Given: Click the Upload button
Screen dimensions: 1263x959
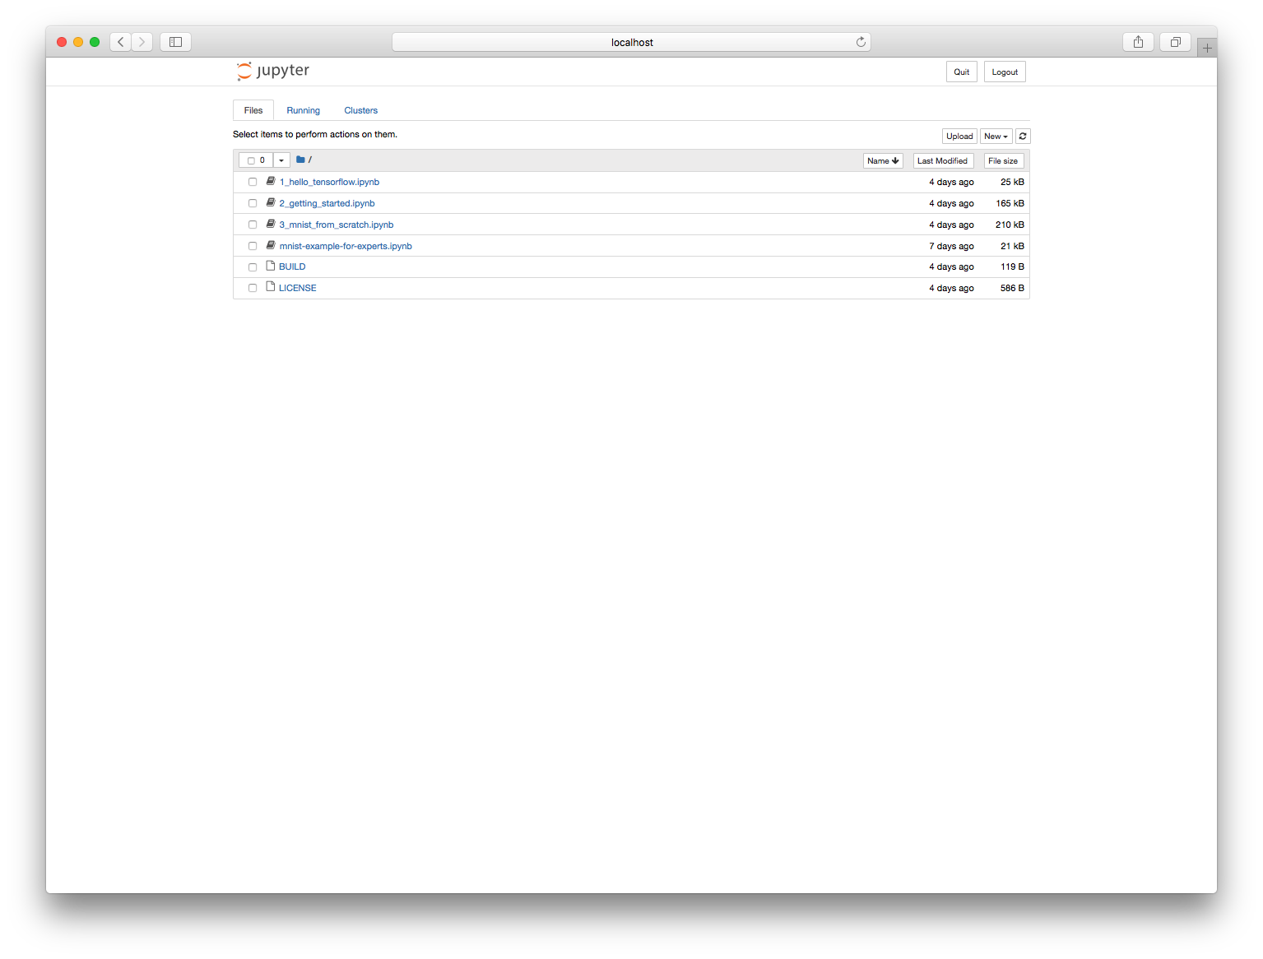Looking at the screenshot, I should tap(959, 136).
